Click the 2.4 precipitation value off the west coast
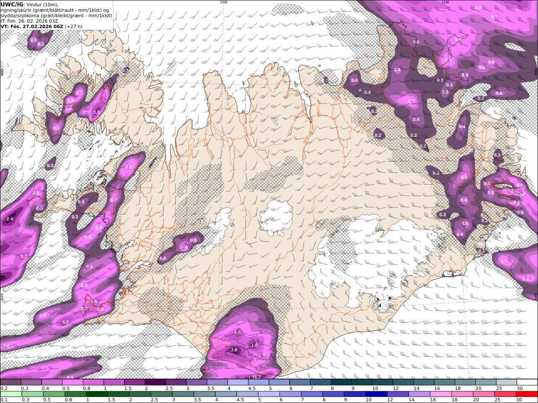This screenshot has width=538, height=403. pyautogui.click(x=10, y=219)
